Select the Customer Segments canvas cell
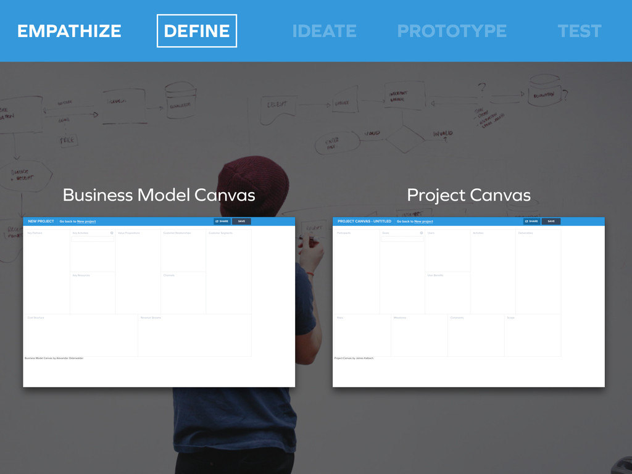 click(228, 272)
